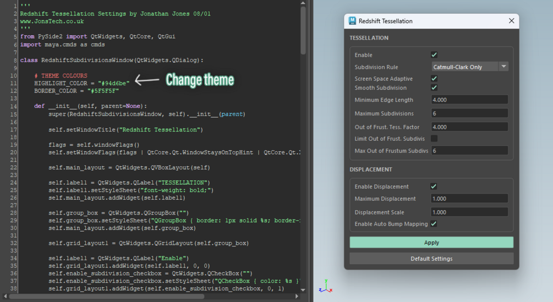This screenshot has width=553, height=302.
Task: Click the Maya icon in dialog title bar
Action: click(352, 21)
